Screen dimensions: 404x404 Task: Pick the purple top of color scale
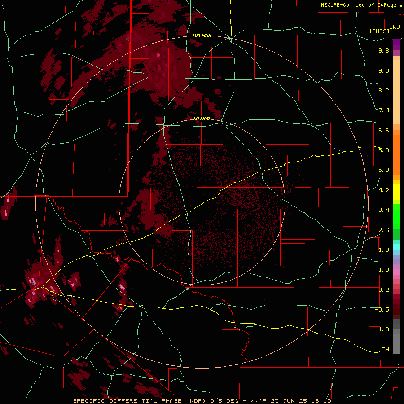[396, 45]
